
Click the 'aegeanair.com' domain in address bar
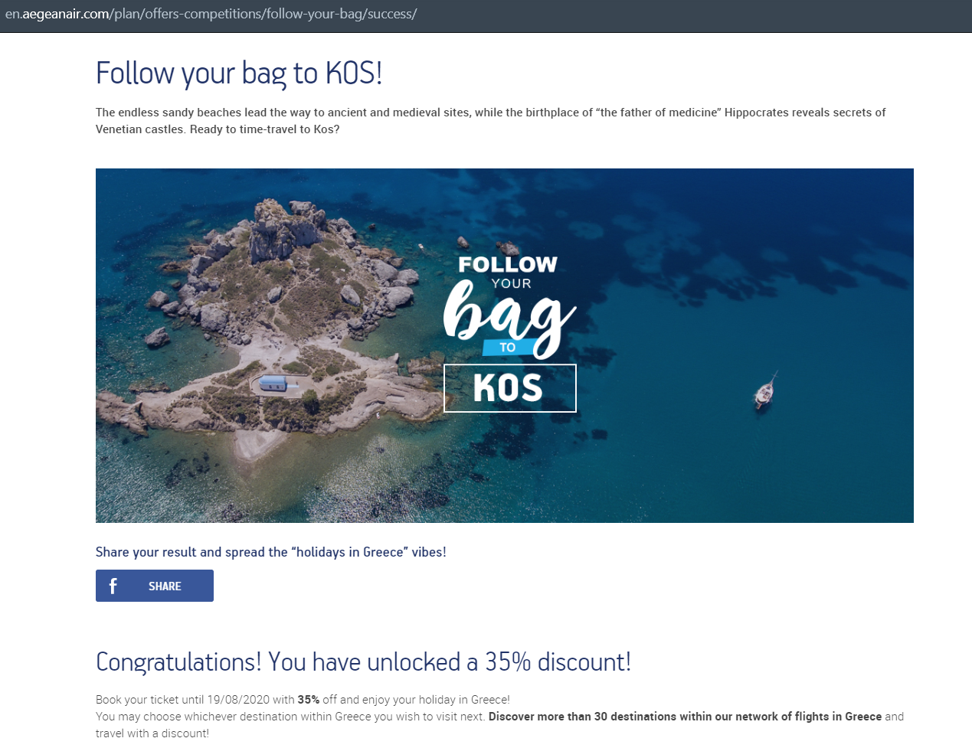[66, 14]
